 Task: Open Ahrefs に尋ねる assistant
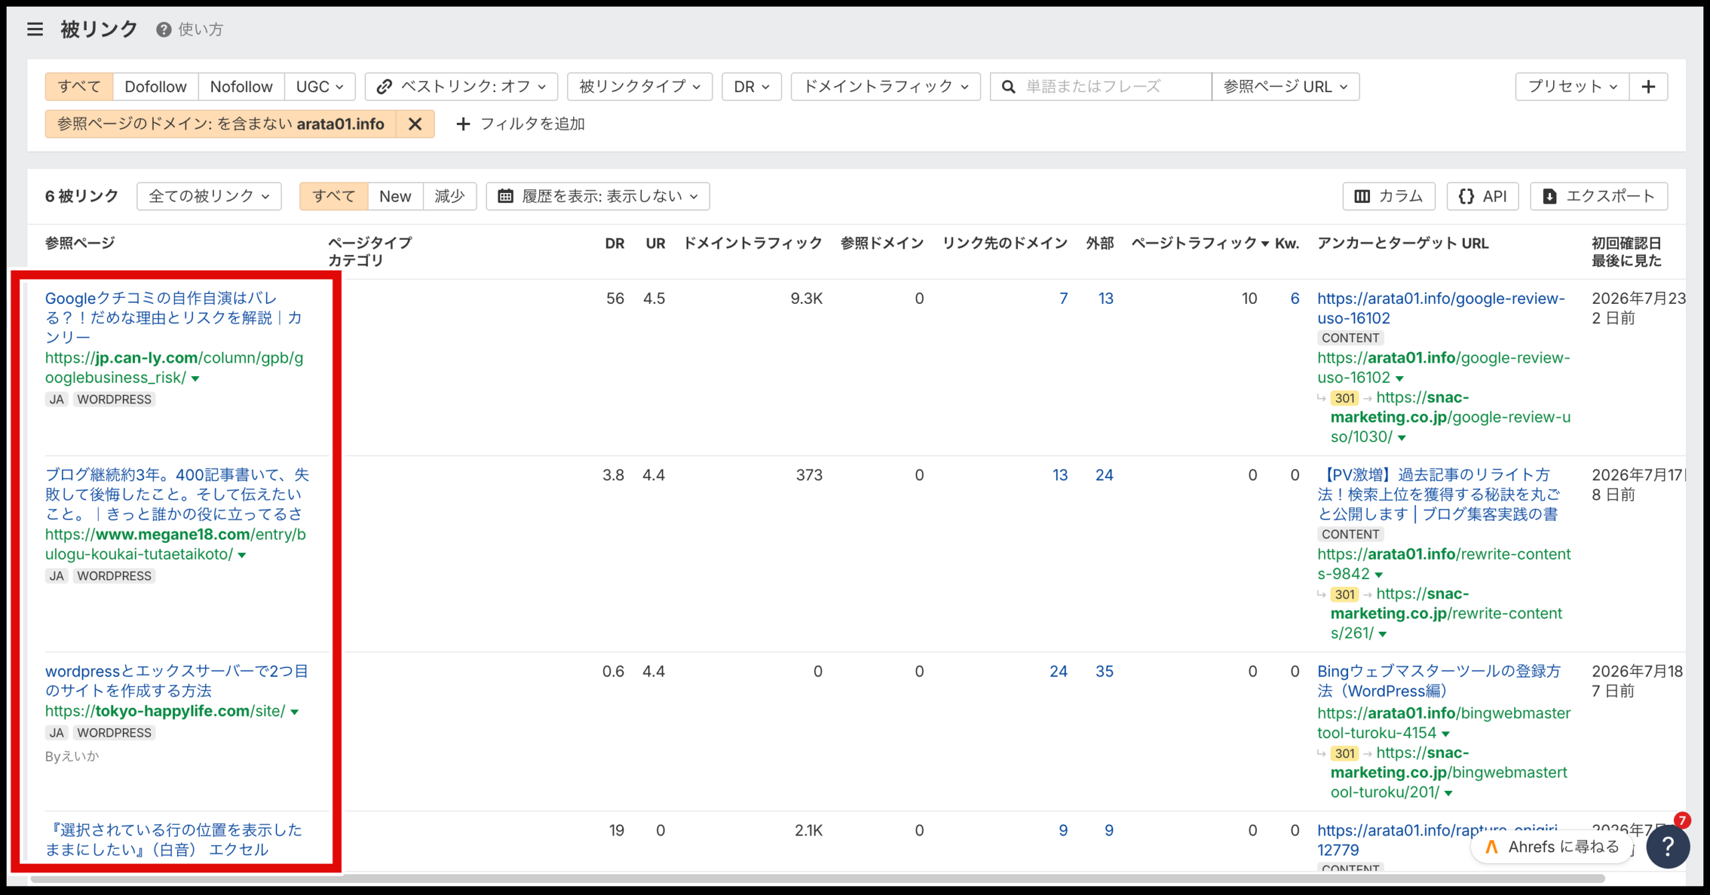(x=1553, y=847)
